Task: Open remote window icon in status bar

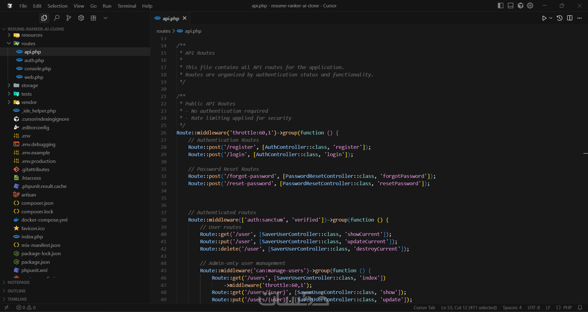Action: coord(6,307)
